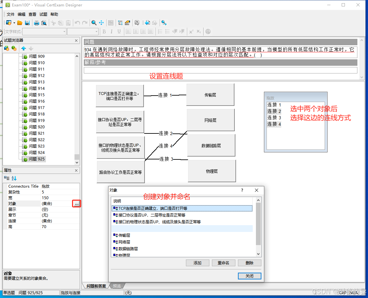Image resolution: width=368 pixels, height=298 pixels.
Task: Open the 文字样式 style combo box
Action: click(44, 31)
